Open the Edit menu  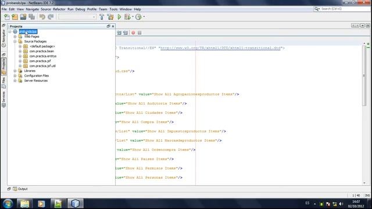click(12, 9)
